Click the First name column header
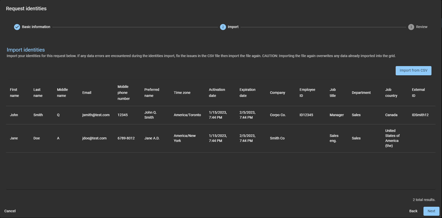Screen dimensions: 442x218 coord(14,93)
